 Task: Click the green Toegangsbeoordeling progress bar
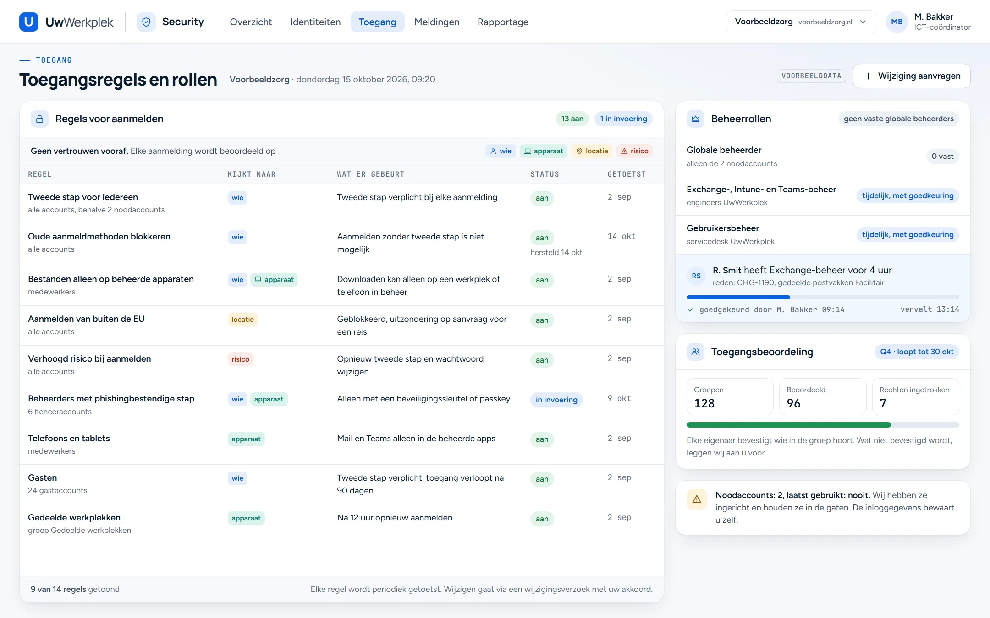(x=823, y=425)
